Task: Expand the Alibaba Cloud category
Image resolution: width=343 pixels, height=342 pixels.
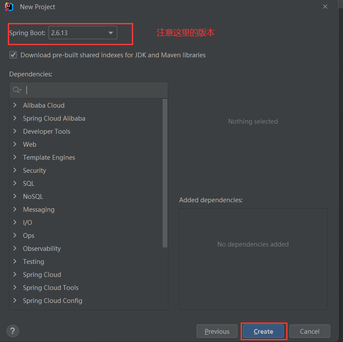Action: click(x=15, y=105)
